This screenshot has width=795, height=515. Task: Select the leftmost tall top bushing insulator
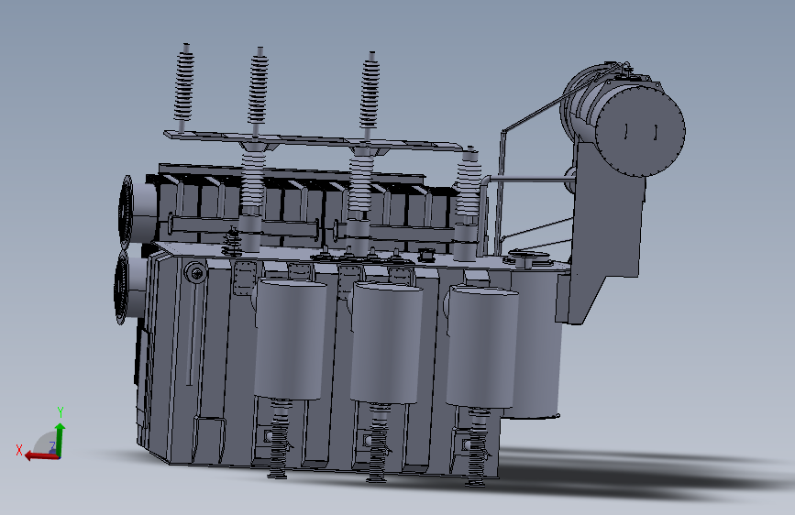coord(183,87)
